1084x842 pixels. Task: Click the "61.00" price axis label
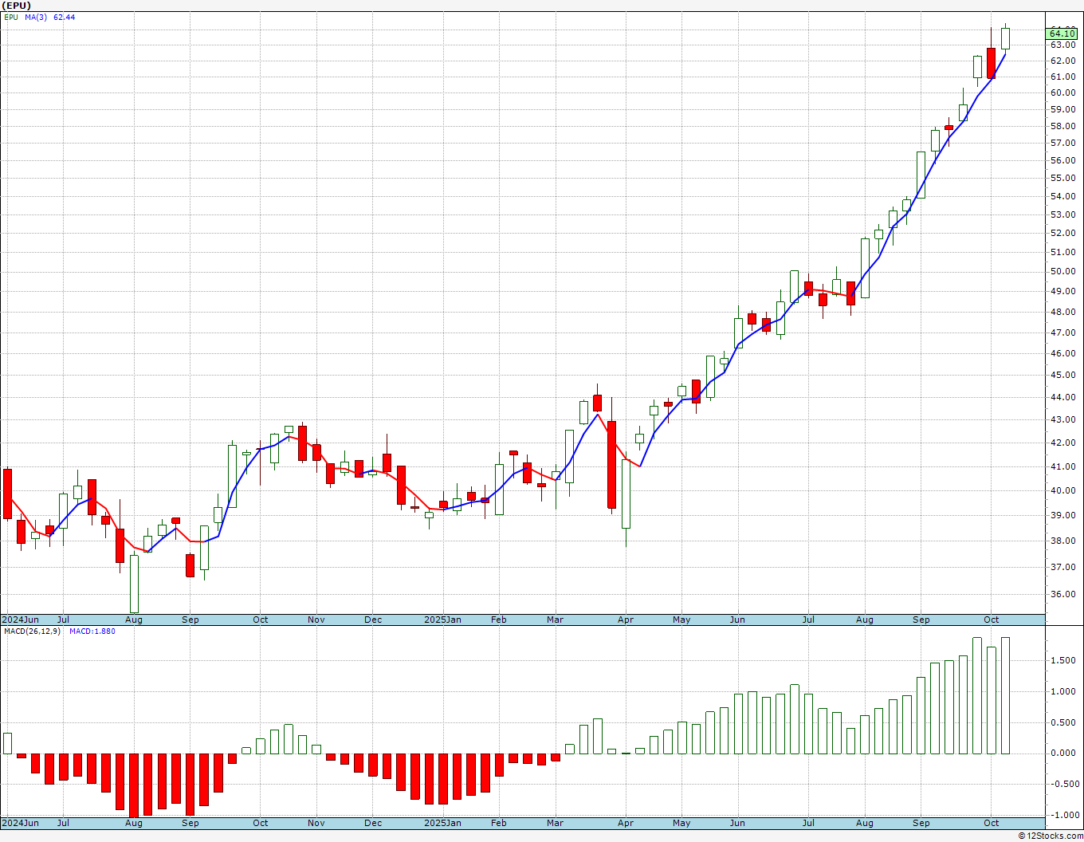[1062, 77]
